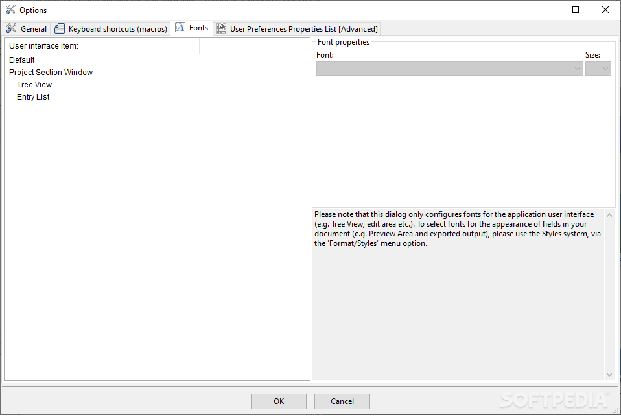Click the 'Font properties' group label
Screen dimensions: 621x417
[x=344, y=42]
